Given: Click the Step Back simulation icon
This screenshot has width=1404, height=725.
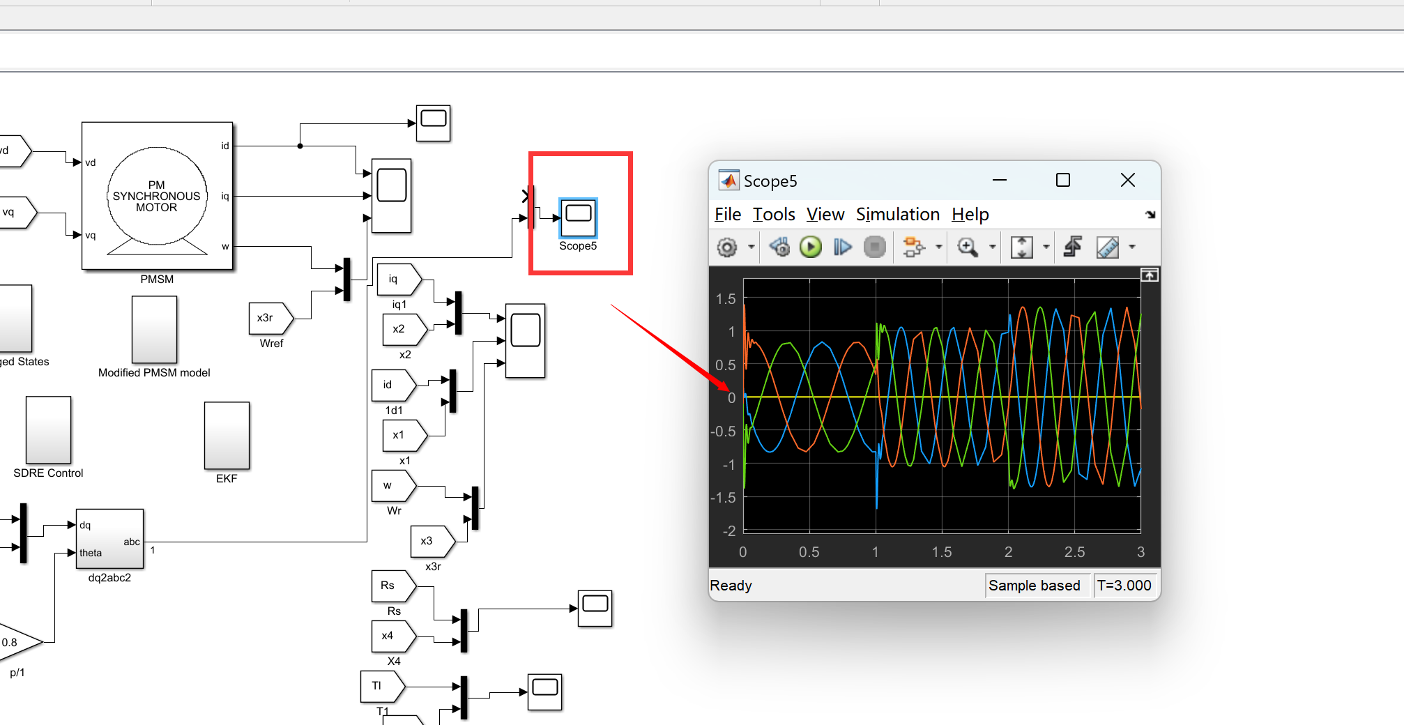Looking at the screenshot, I should (779, 247).
